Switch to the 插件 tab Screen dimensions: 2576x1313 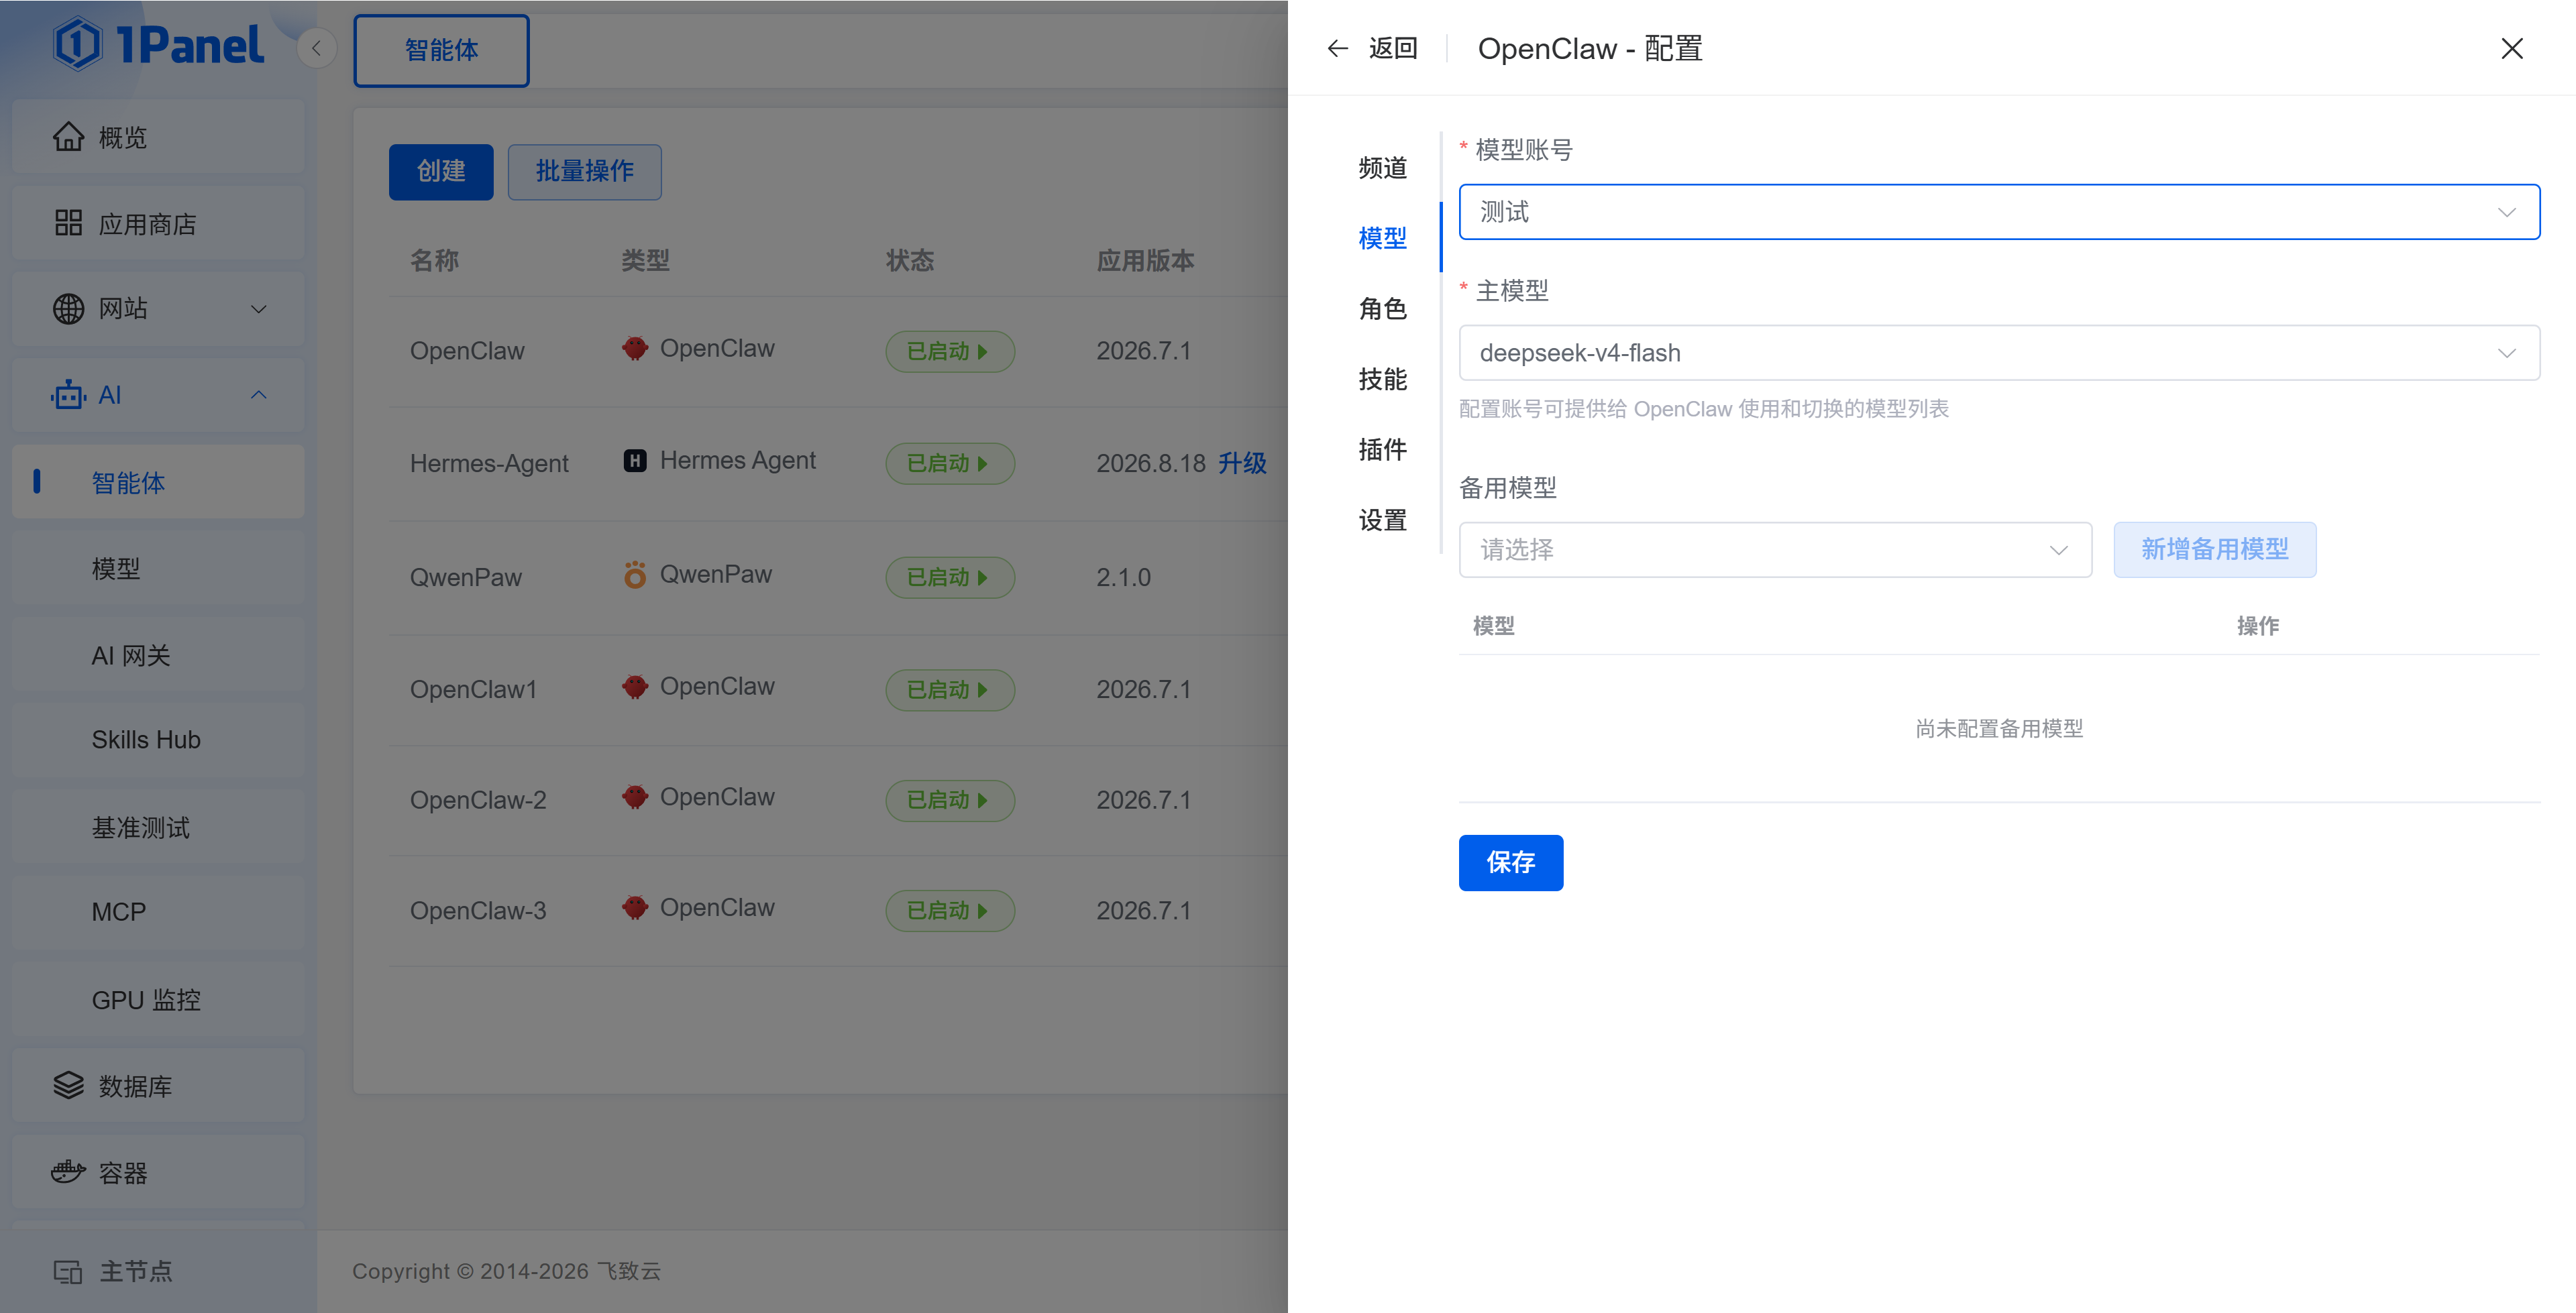click(1383, 450)
